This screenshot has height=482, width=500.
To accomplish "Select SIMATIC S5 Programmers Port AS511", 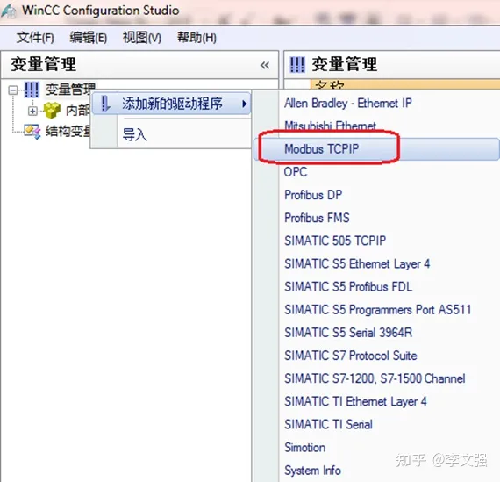I will coord(377,310).
